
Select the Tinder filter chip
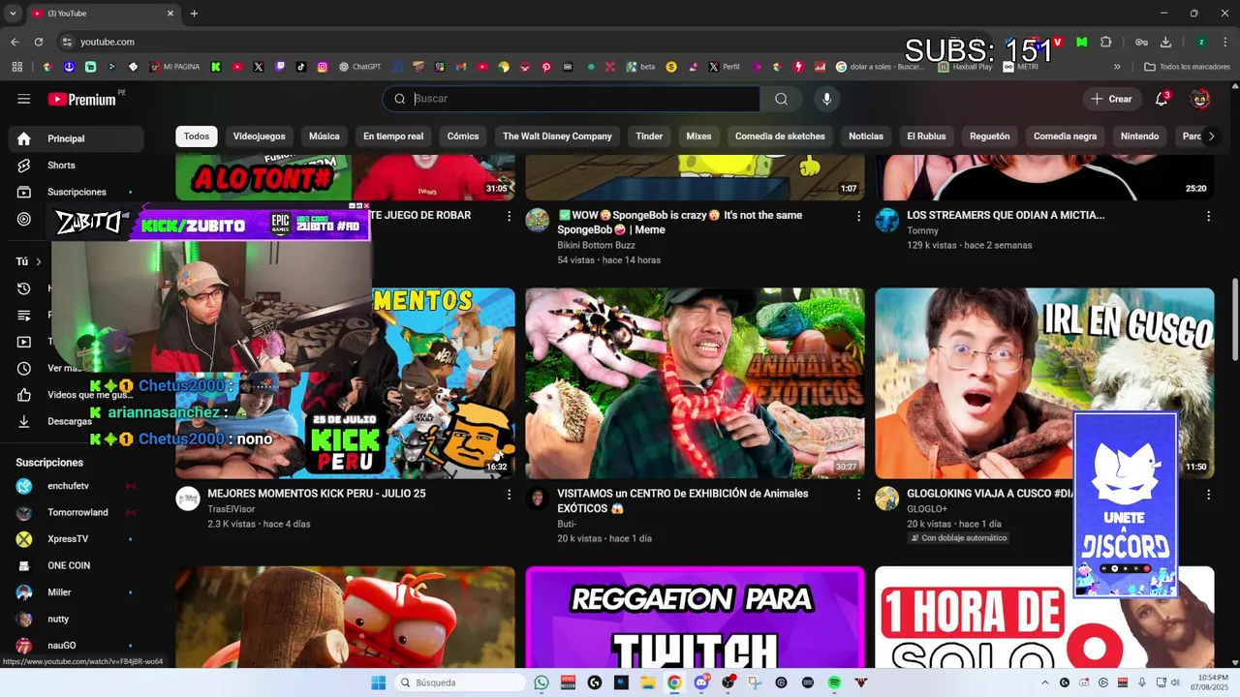point(649,136)
